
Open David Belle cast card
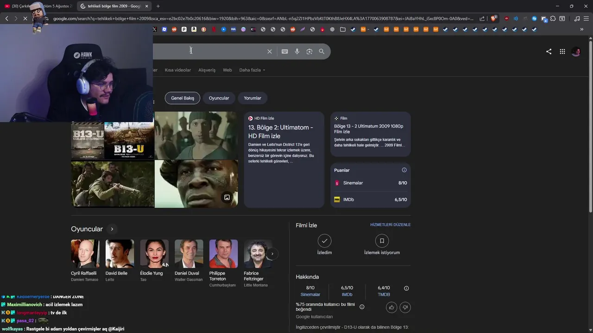[120, 260]
